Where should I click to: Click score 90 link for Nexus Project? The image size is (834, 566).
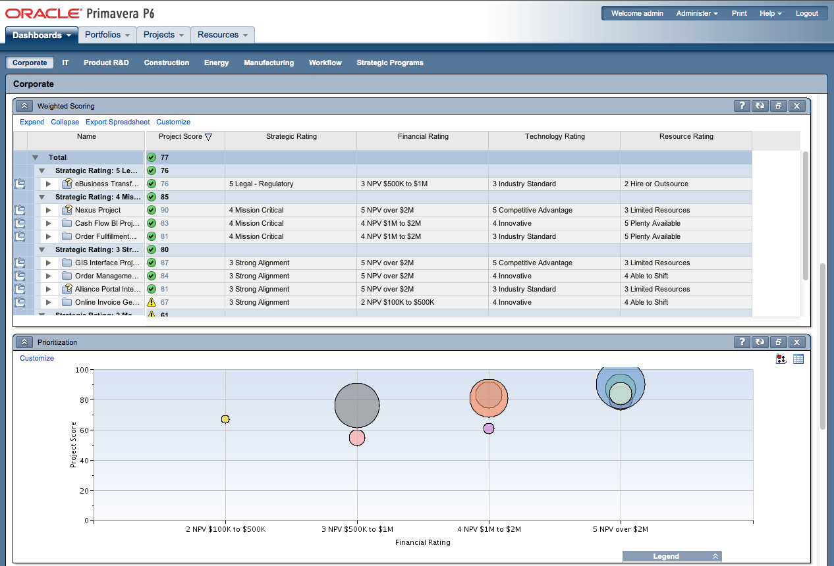click(165, 210)
